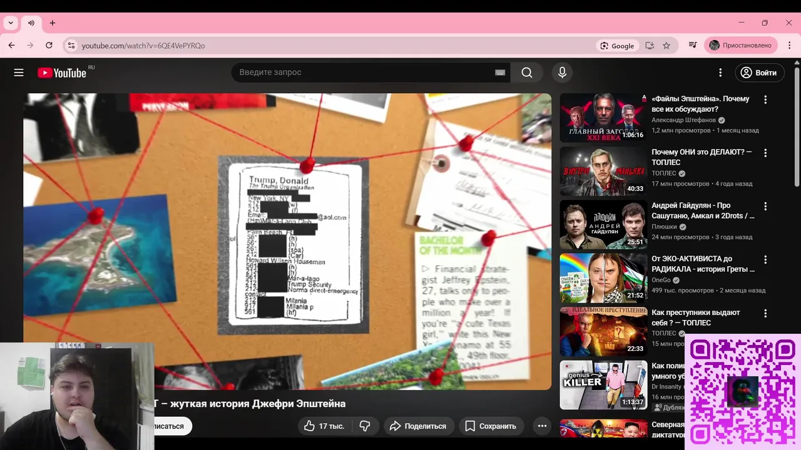Bookmark this page with star icon
801x450 pixels.
click(x=666, y=46)
